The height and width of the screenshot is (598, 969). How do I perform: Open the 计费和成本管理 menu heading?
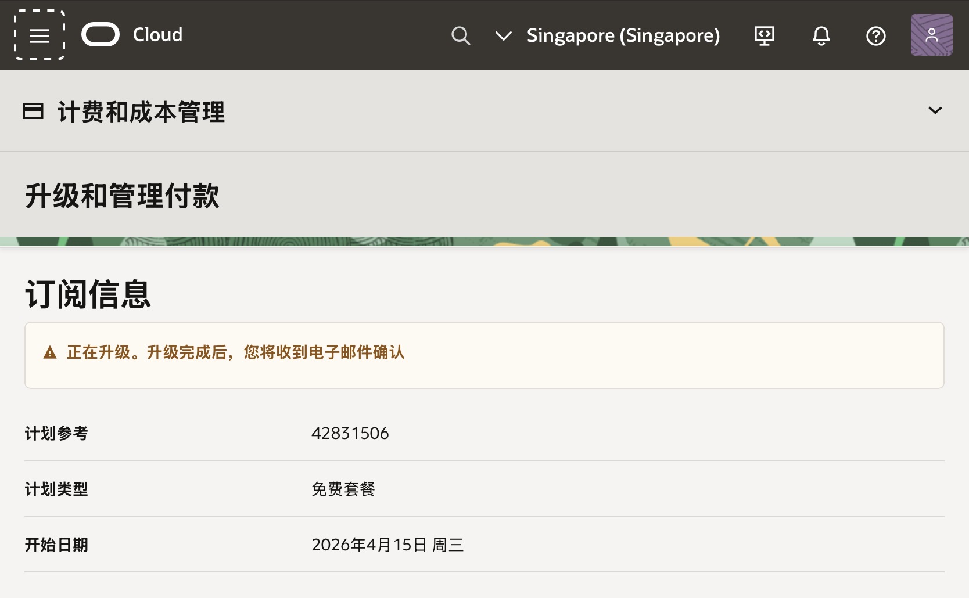tap(141, 111)
